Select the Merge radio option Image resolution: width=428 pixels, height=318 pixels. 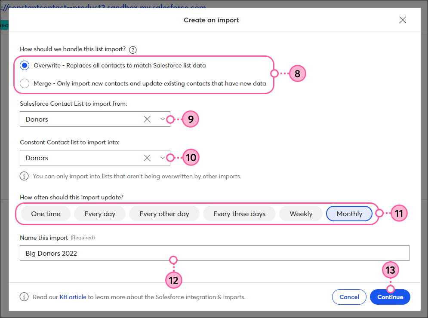pyautogui.click(x=25, y=83)
